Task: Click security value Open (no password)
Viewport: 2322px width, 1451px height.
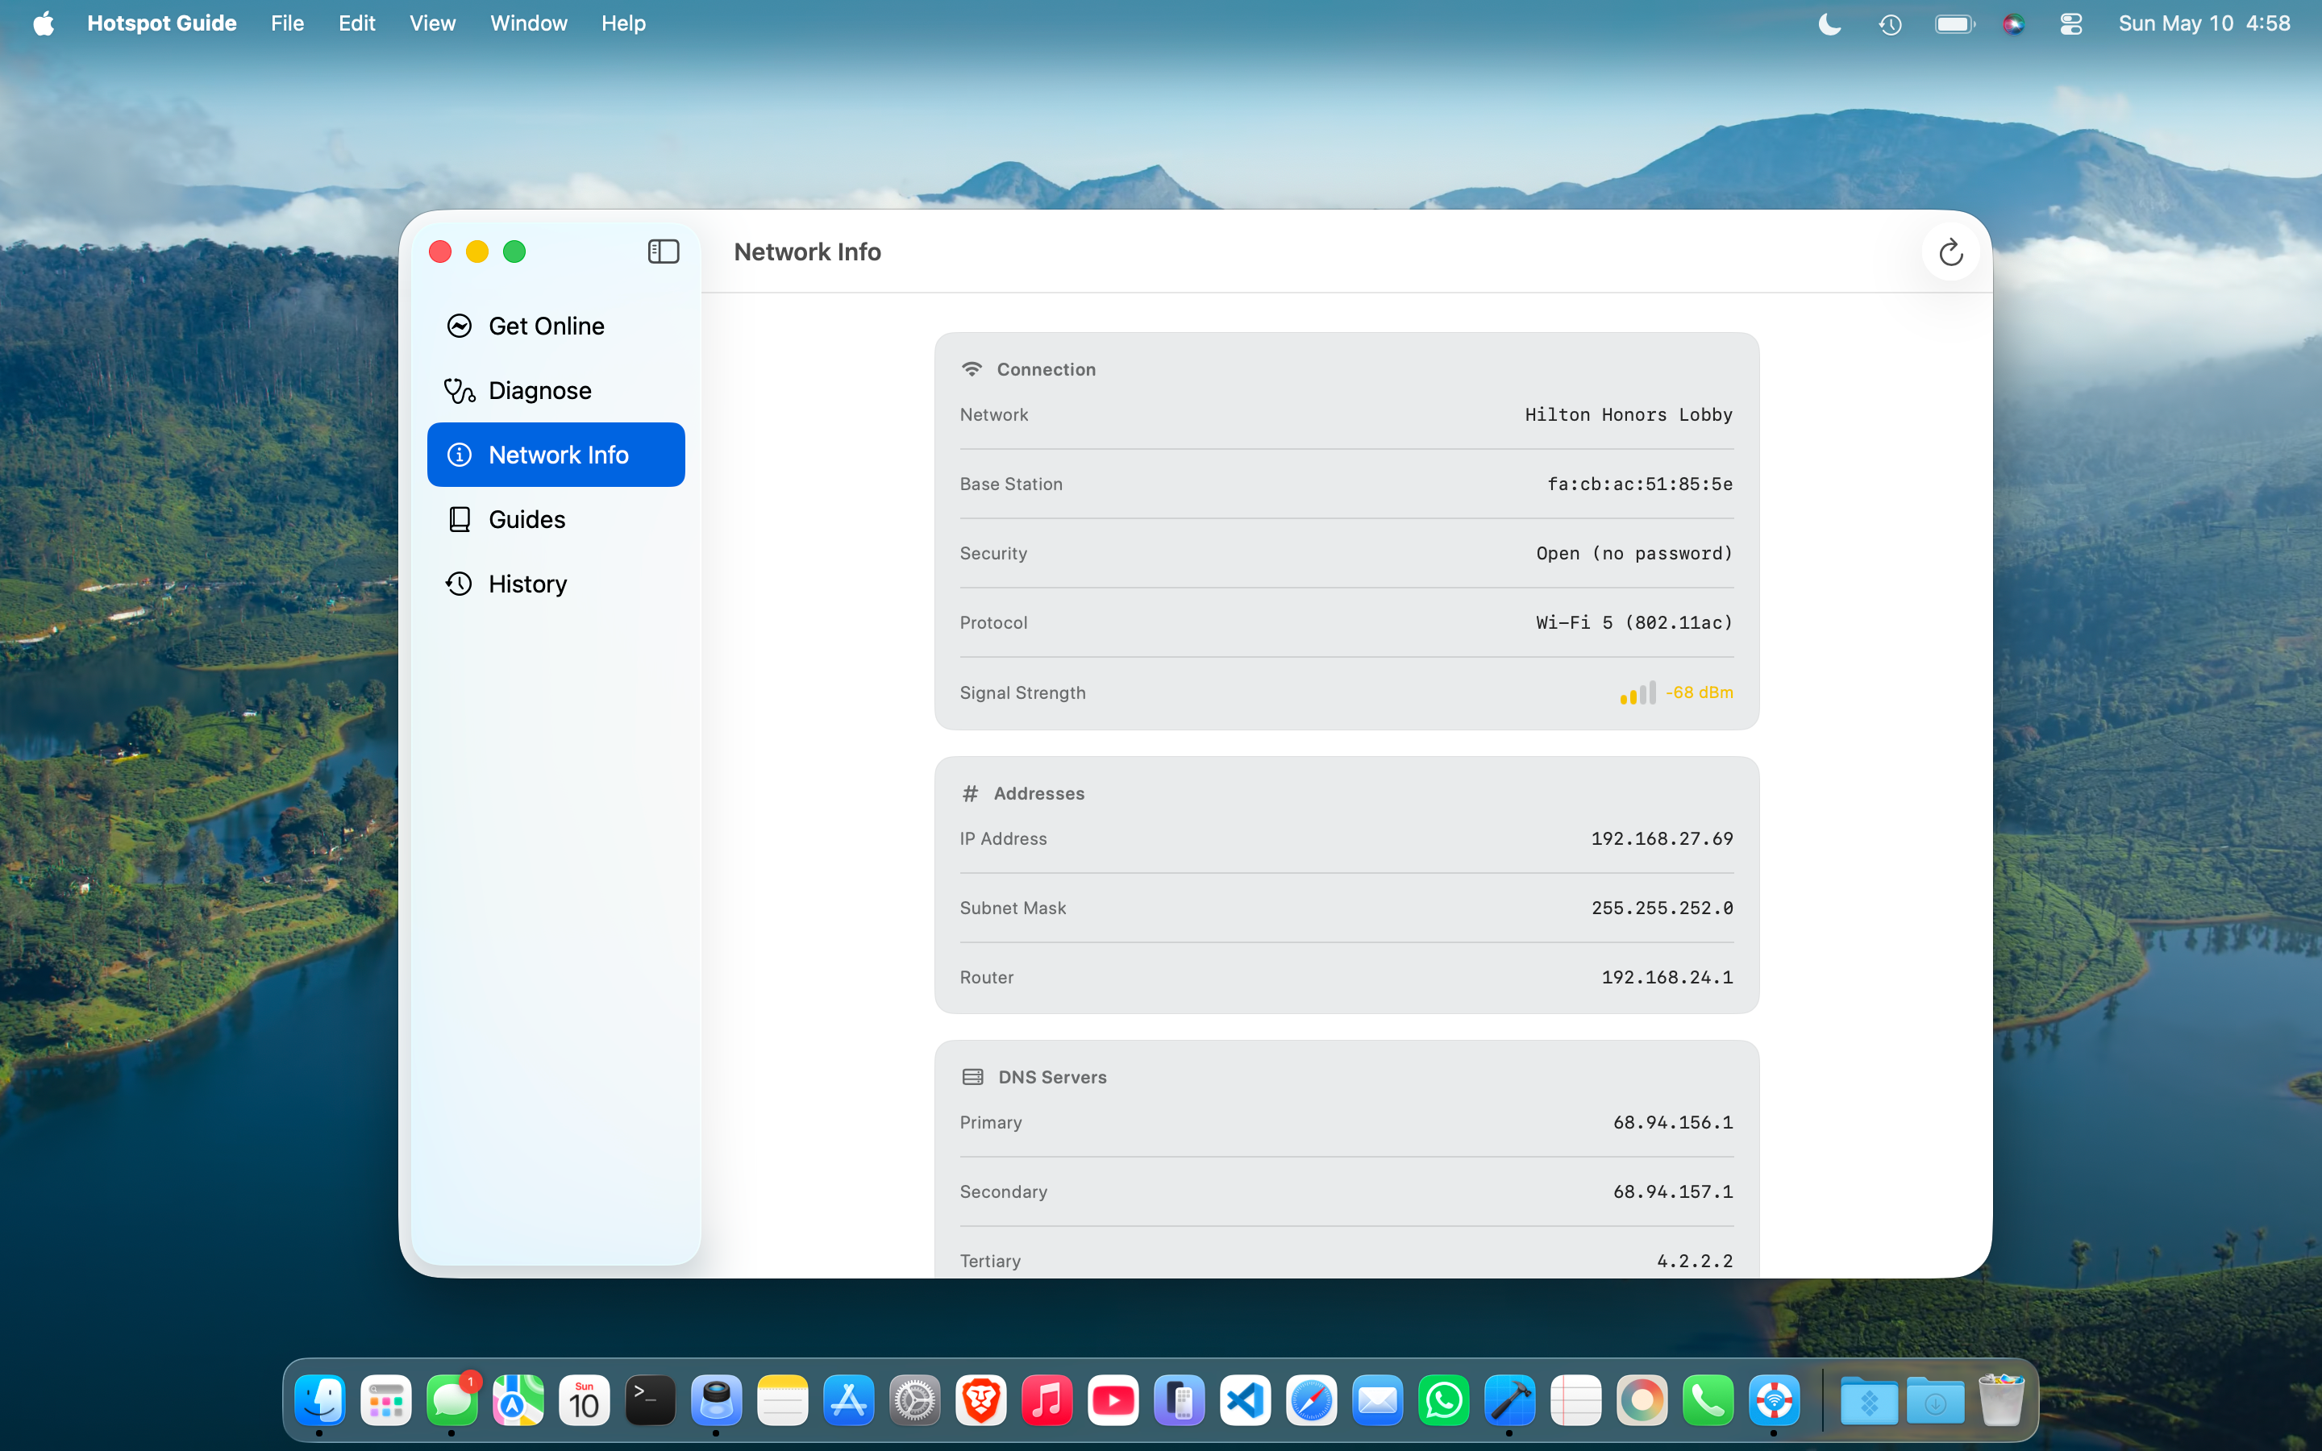Action: click(x=1634, y=554)
